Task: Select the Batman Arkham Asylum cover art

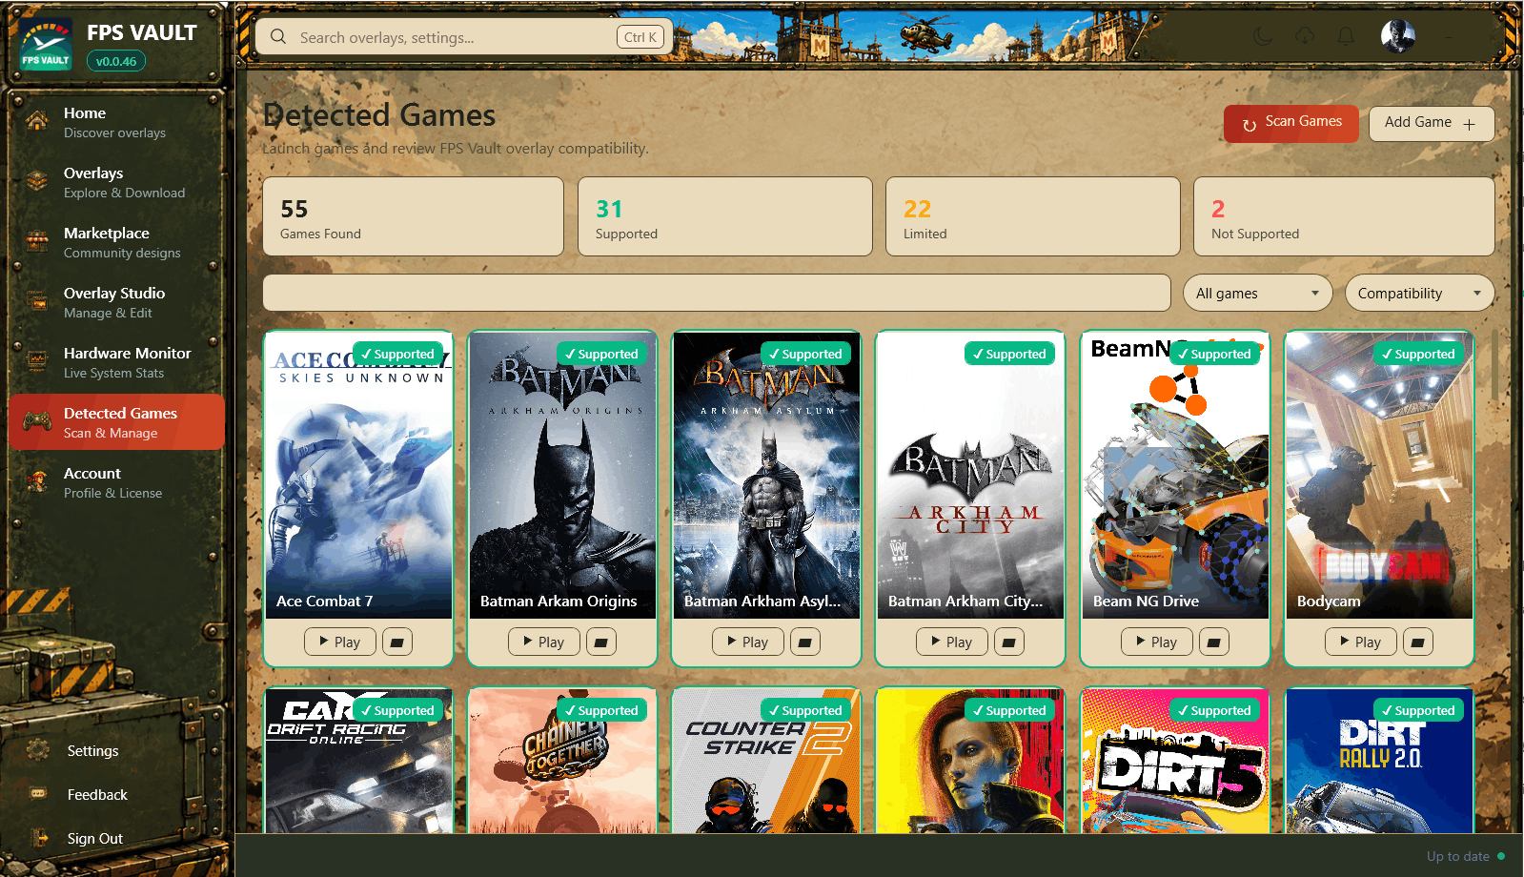Action: [766, 475]
